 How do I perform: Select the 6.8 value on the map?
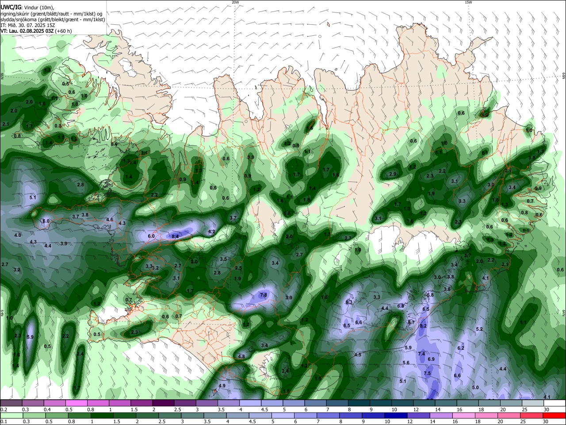(401, 306)
